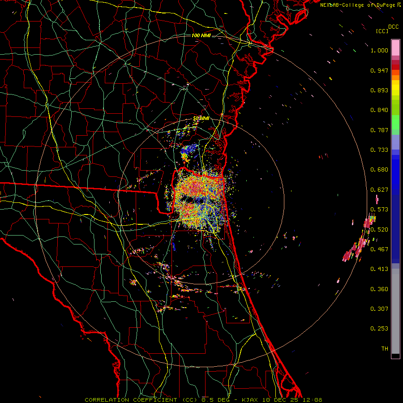Select the 0.413 legend value
403x403 pixels.
(x=379, y=269)
